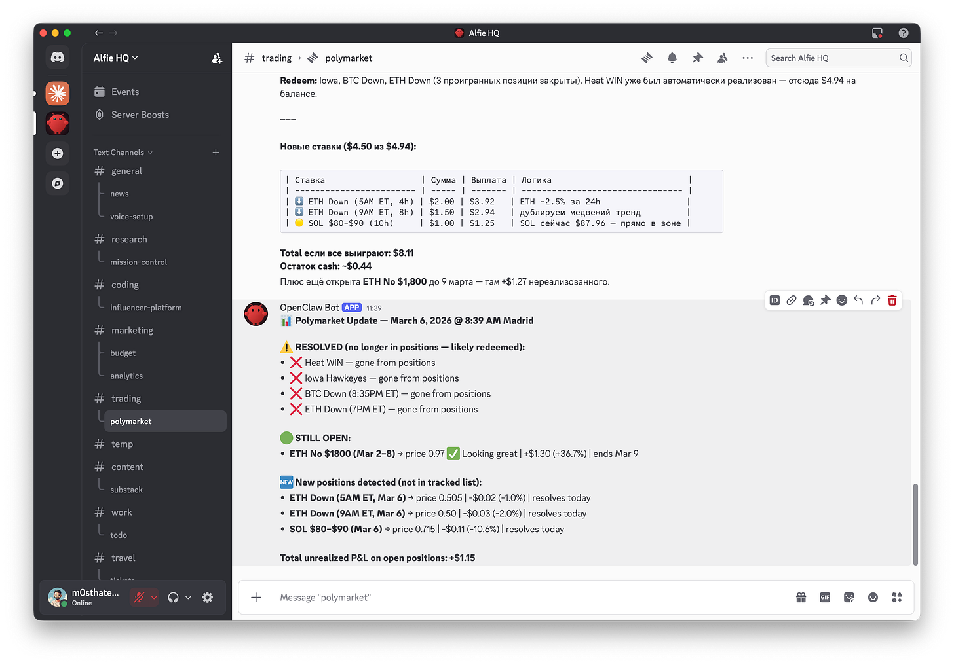Expand Alfie HQ server menu
This screenshot has height=665, width=954.
coord(115,58)
